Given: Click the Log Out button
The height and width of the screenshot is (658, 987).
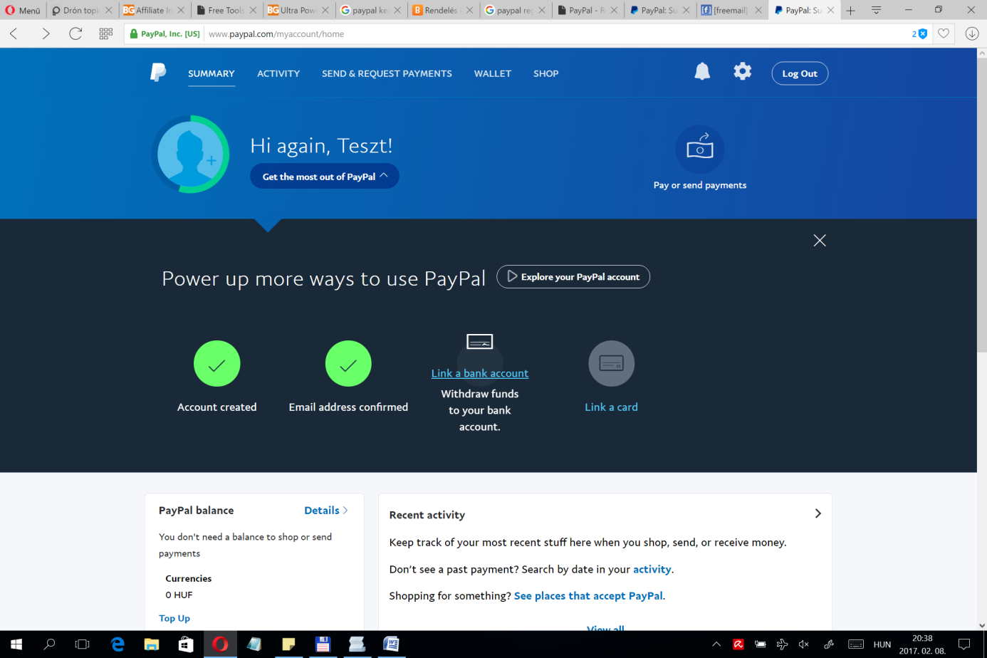Looking at the screenshot, I should click(800, 73).
